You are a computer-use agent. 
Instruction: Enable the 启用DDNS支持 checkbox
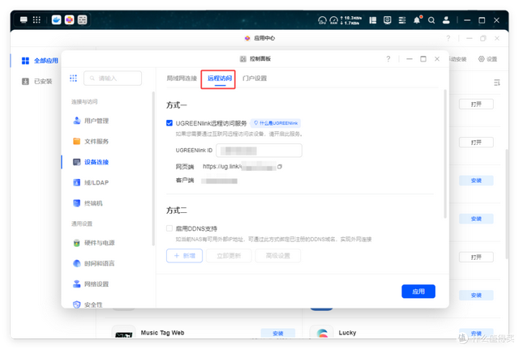tap(169, 228)
